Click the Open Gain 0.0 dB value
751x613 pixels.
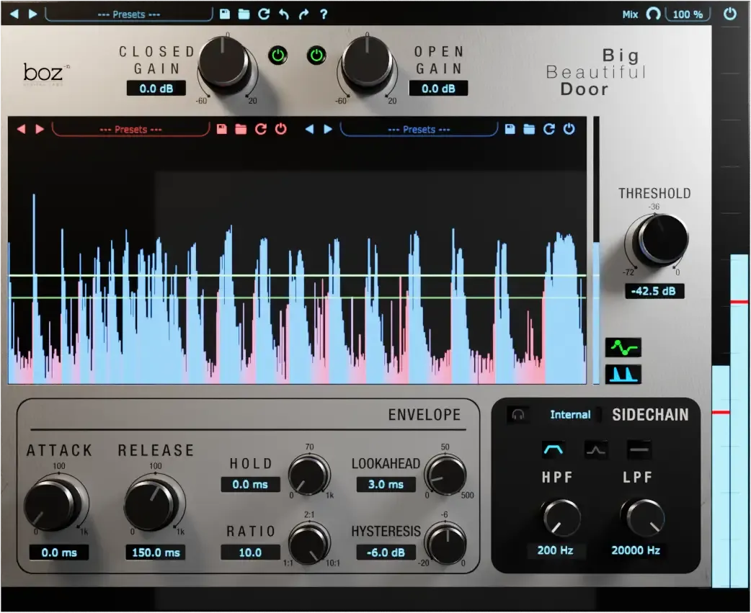pos(438,89)
